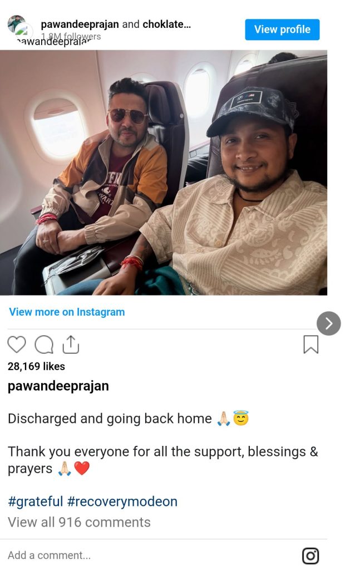350x570 pixels.
Task: Expand View all 916 comments
Action: (79, 522)
